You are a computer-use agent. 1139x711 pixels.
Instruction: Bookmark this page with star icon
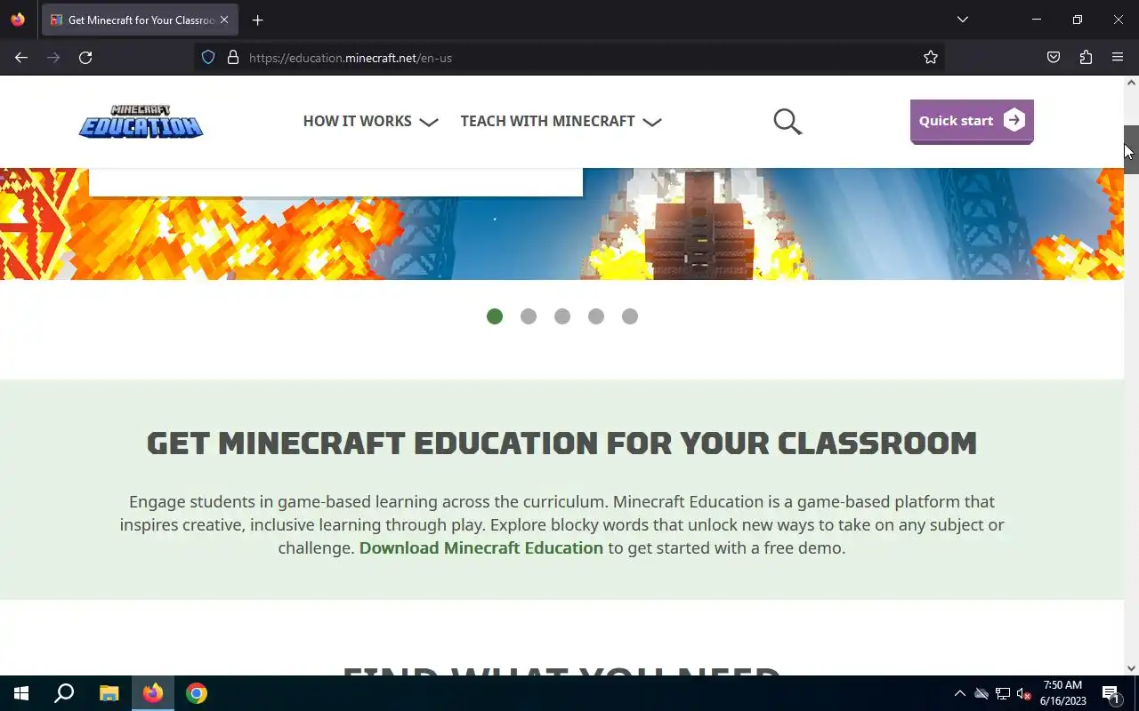point(931,58)
